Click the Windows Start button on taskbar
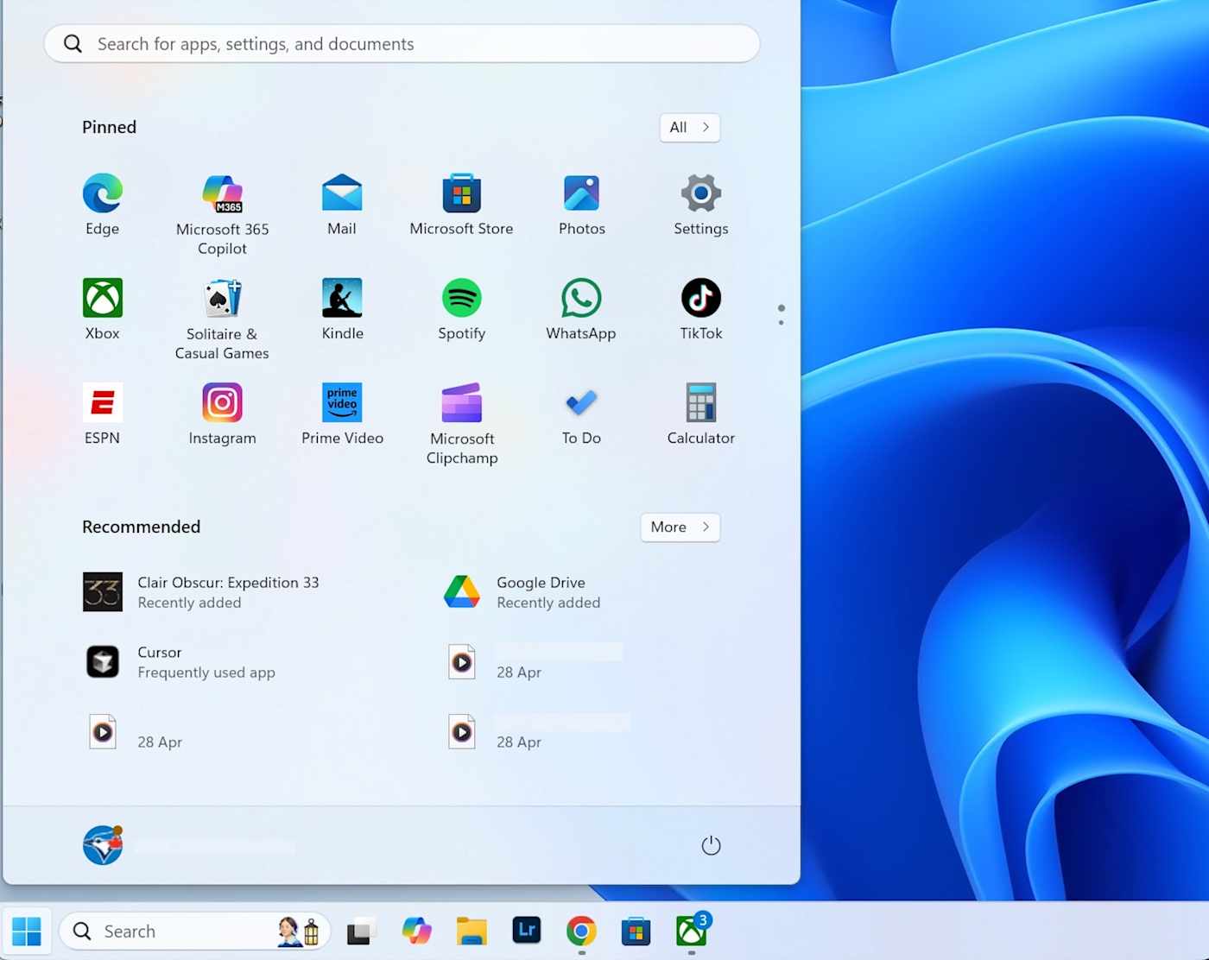 pyautogui.click(x=27, y=931)
